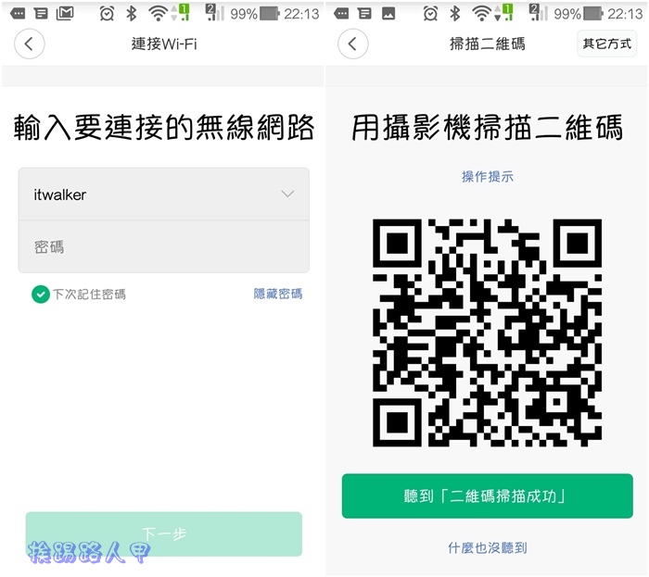This screenshot has height=577, width=649.
Task: Go back from the 連接Wi-Fi screen
Action: coord(30,44)
